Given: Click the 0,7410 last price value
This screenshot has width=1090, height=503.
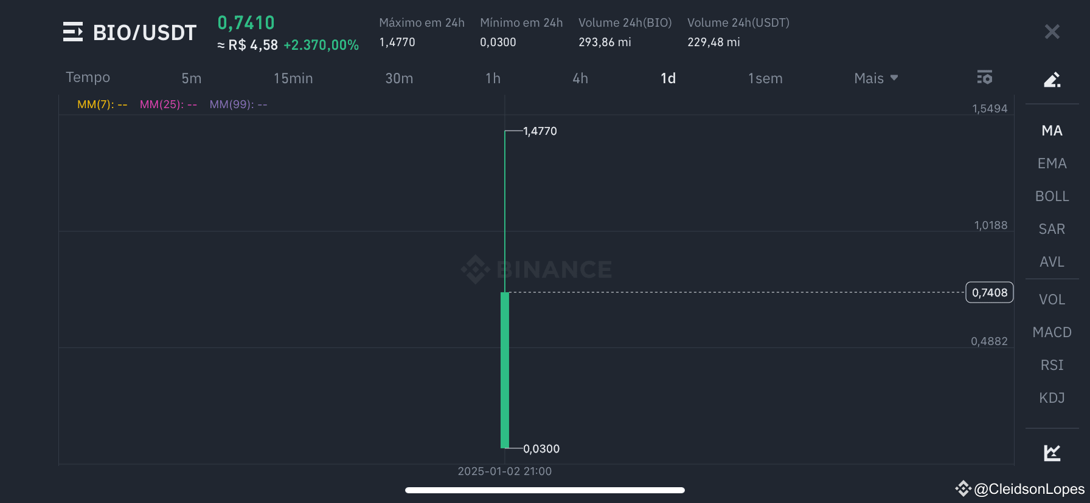Looking at the screenshot, I should pos(246,23).
